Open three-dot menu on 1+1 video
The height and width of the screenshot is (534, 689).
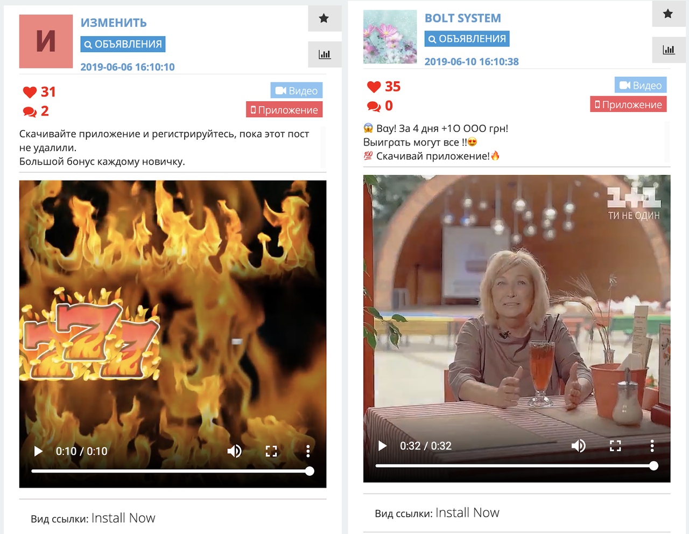tap(652, 446)
